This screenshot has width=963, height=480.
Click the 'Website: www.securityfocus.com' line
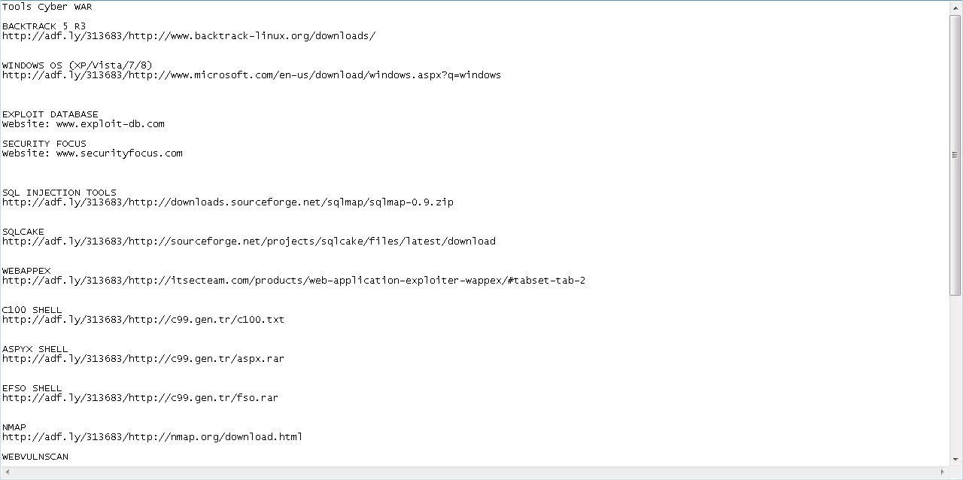[x=93, y=153]
